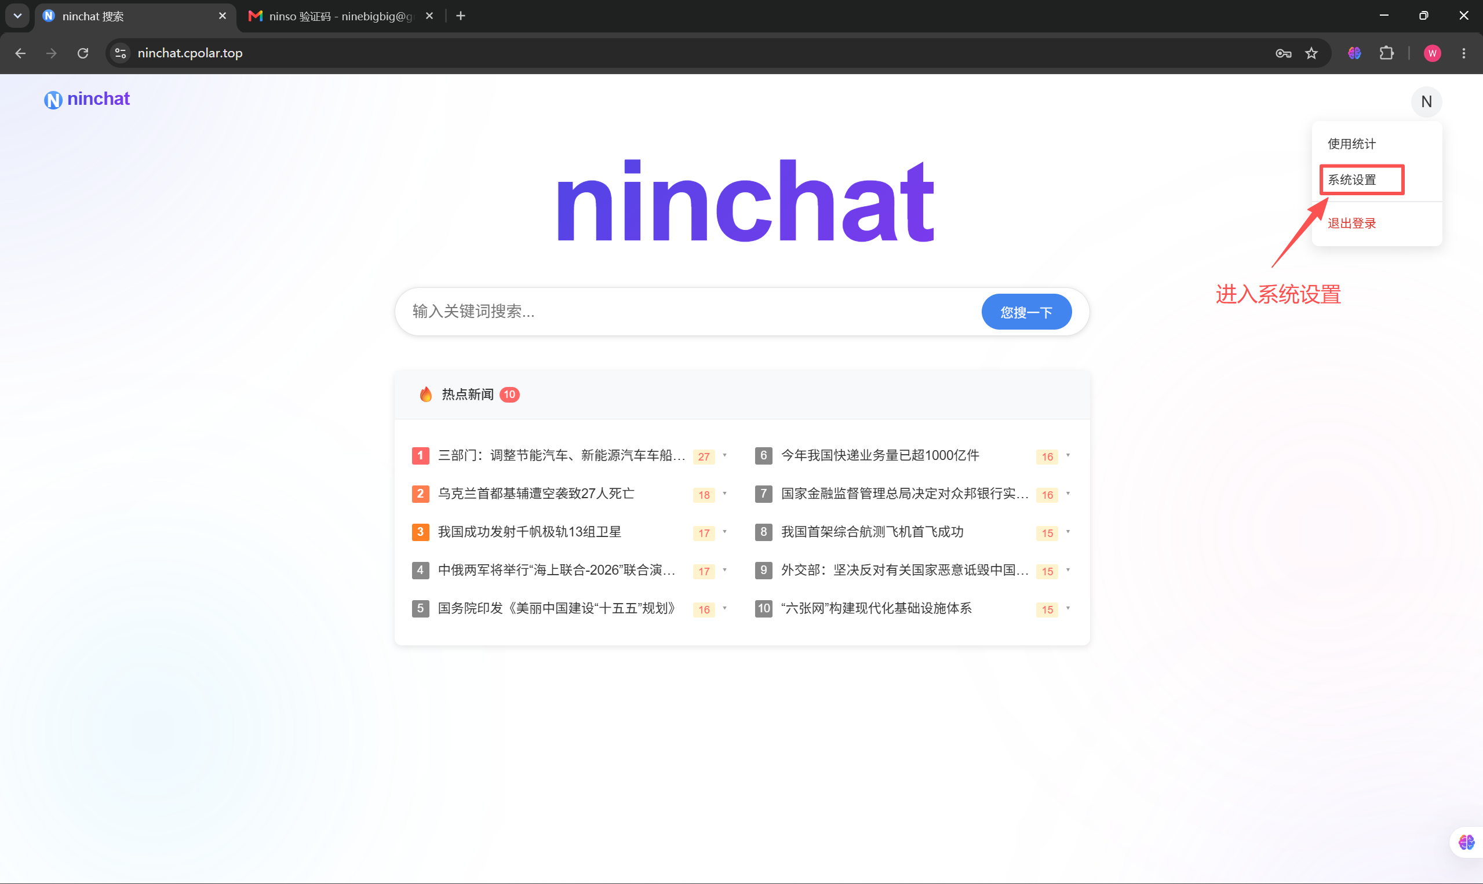Expand the arrow for news item 9
Image resolution: width=1483 pixels, height=884 pixels.
1067,570
